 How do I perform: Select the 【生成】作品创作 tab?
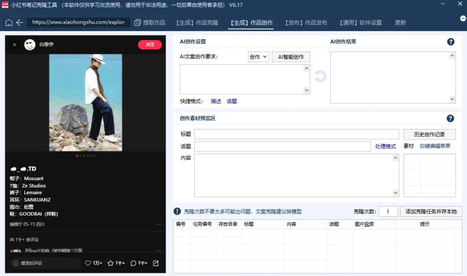(251, 23)
